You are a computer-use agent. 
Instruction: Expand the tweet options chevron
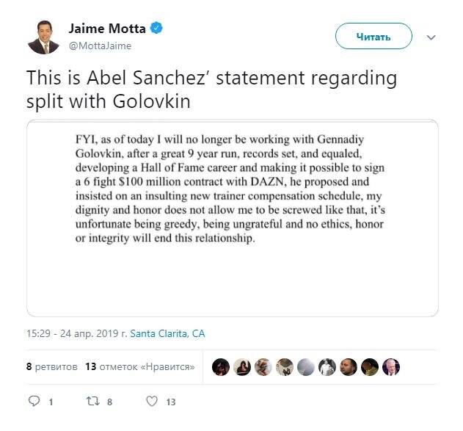(431, 37)
